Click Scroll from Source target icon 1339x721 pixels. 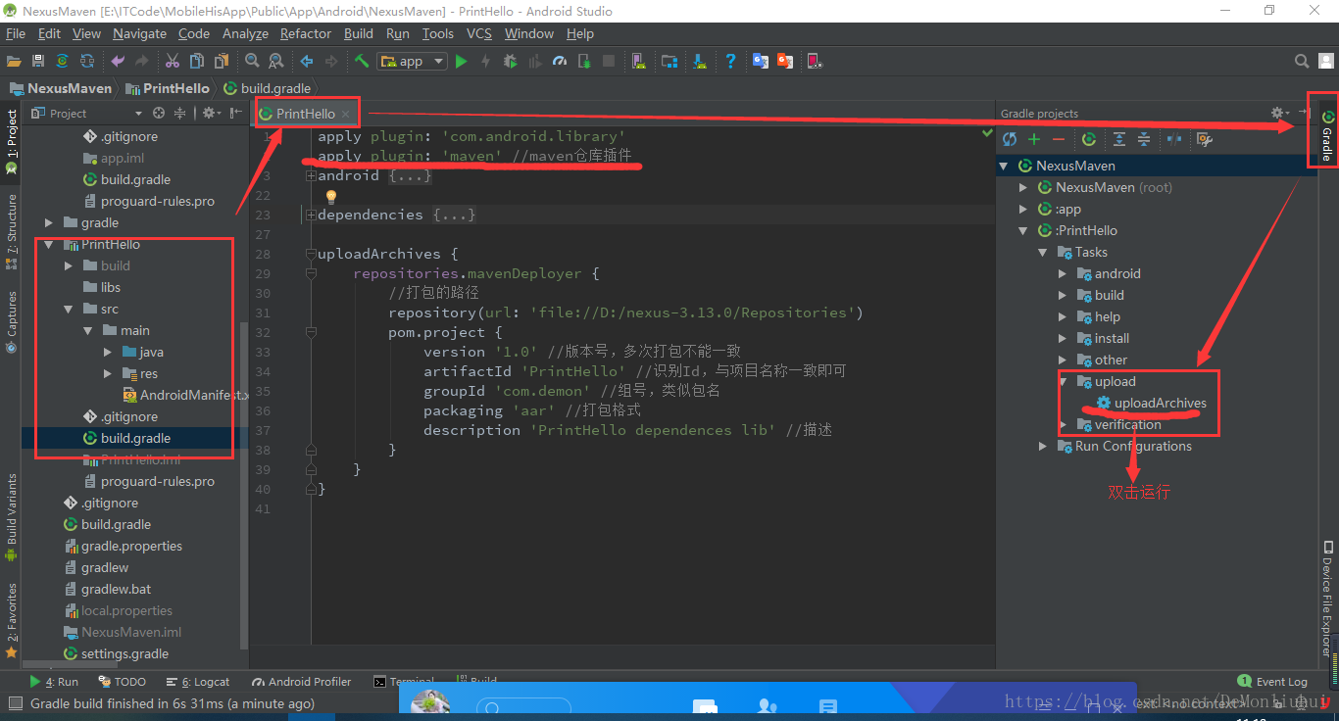point(159,114)
